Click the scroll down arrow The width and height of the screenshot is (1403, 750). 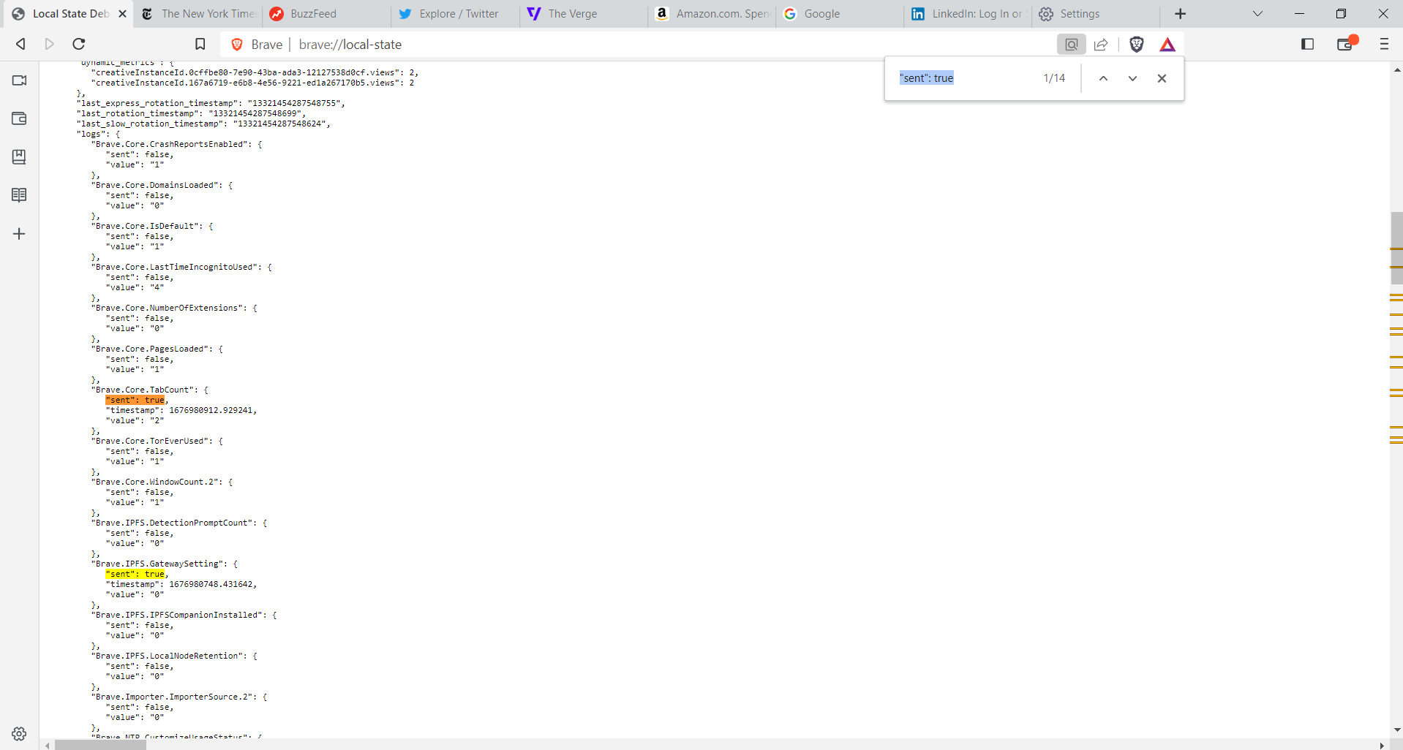point(1396,730)
